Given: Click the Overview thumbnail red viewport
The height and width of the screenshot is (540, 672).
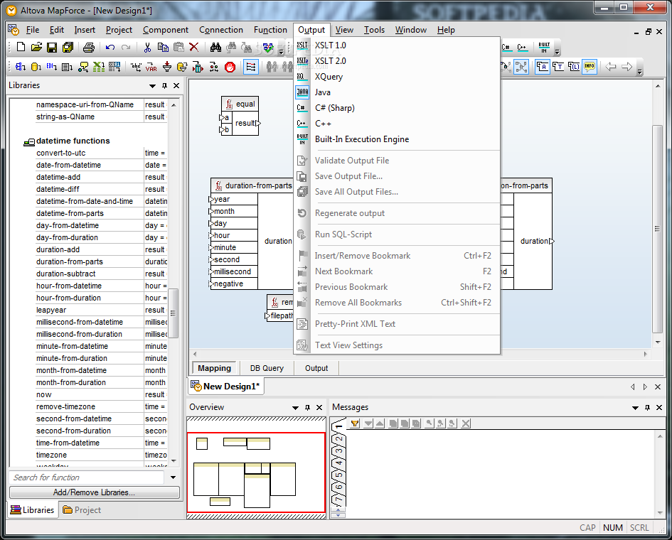Looking at the screenshot, I should pyautogui.click(x=256, y=472).
